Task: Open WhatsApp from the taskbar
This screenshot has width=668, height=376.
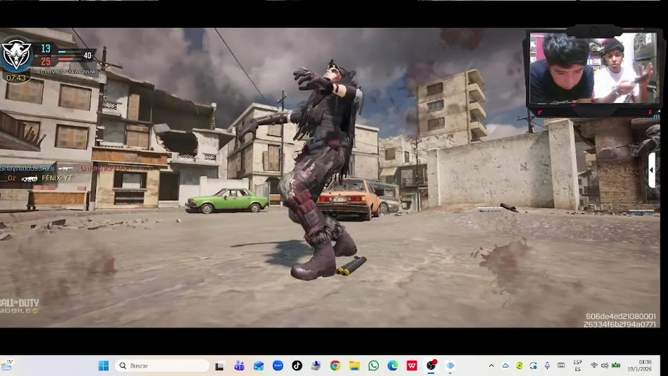Action: coord(374,366)
